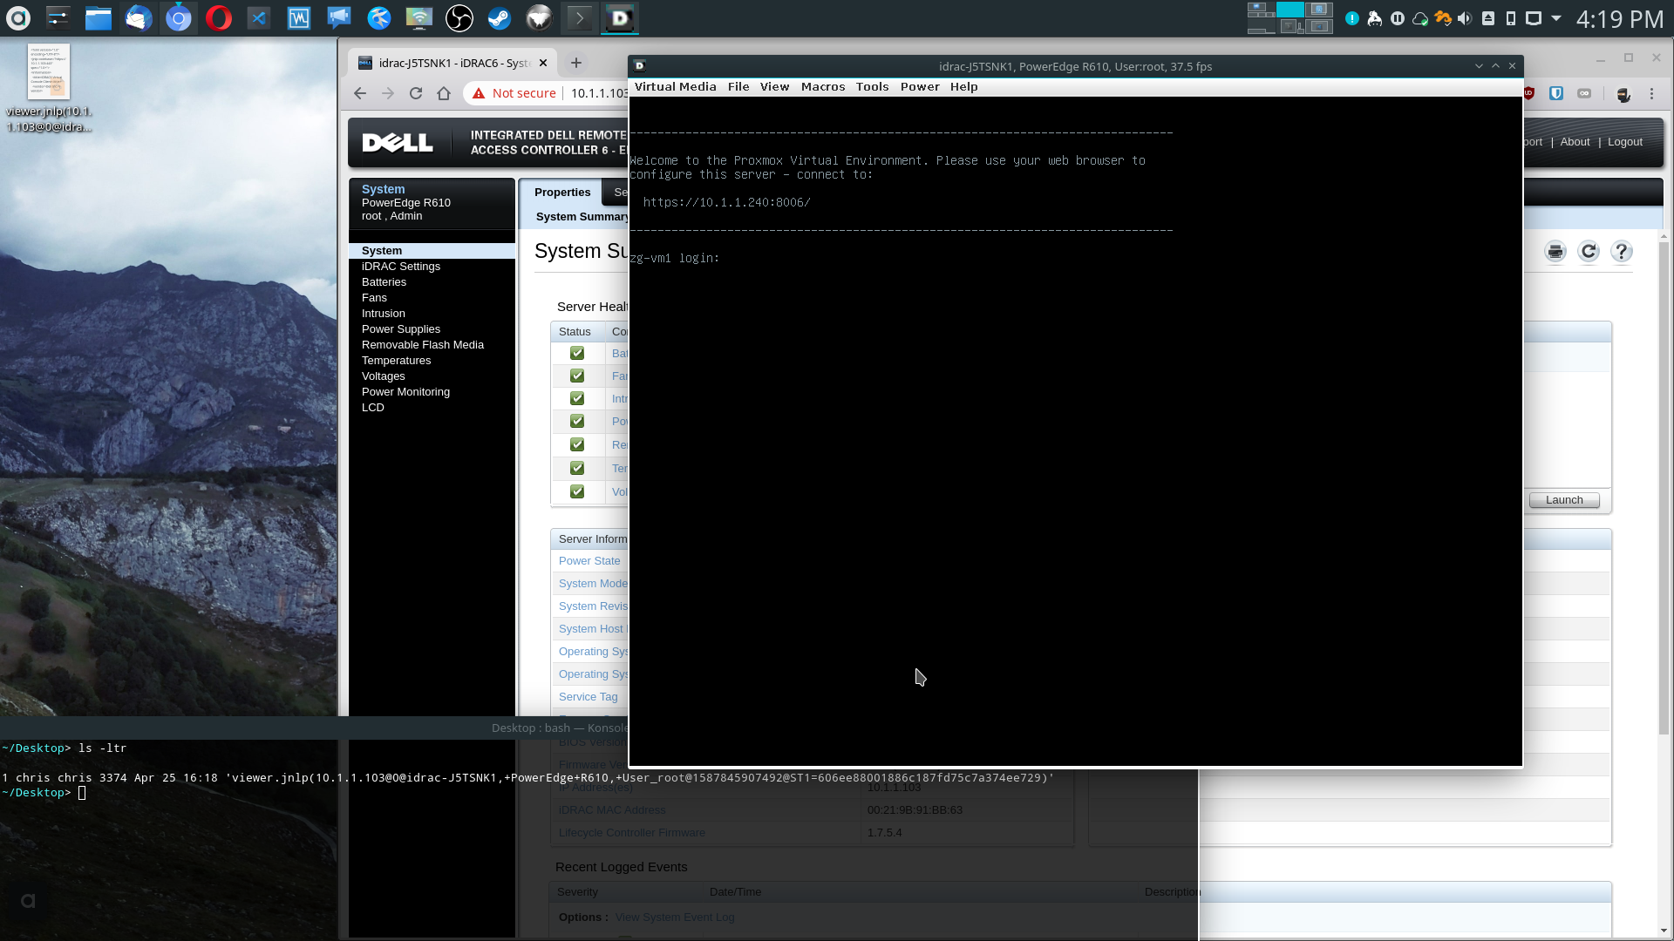Open iDRAC Settings in the navigation tree
The image size is (1674, 941).
coord(401,267)
